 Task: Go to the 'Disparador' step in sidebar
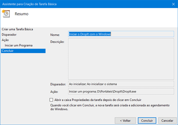pyautogui.click(x=9, y=35)
